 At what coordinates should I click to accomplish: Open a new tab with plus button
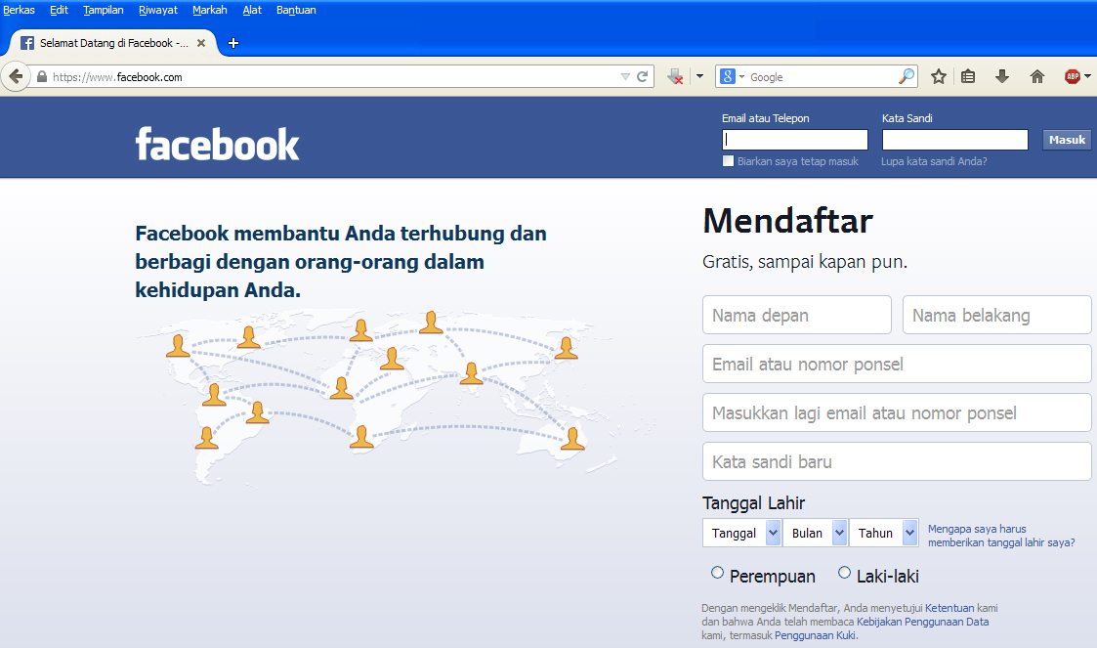point(233,43)
